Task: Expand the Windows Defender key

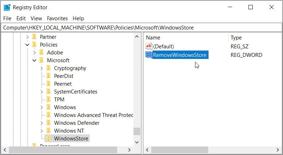Action: (x=42, y=123)
